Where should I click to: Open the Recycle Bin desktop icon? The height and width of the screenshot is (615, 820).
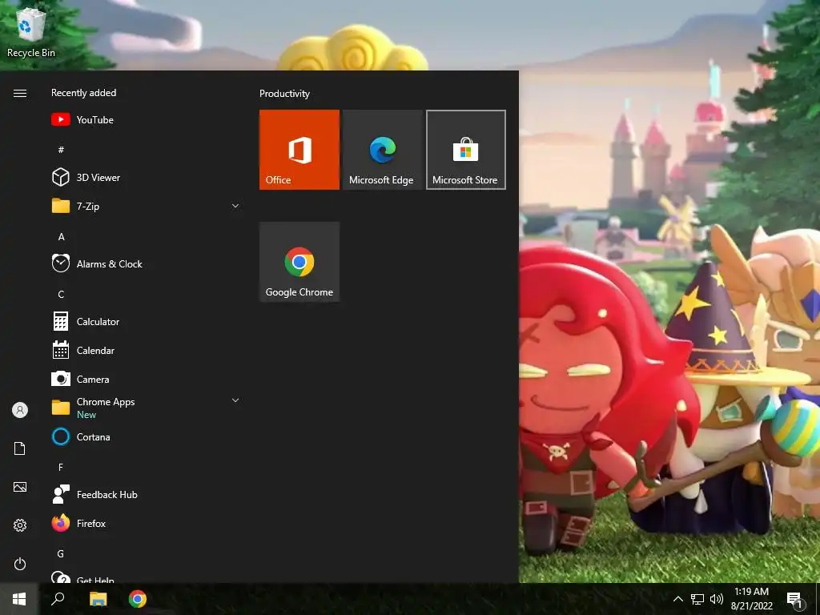pos(30,33)
